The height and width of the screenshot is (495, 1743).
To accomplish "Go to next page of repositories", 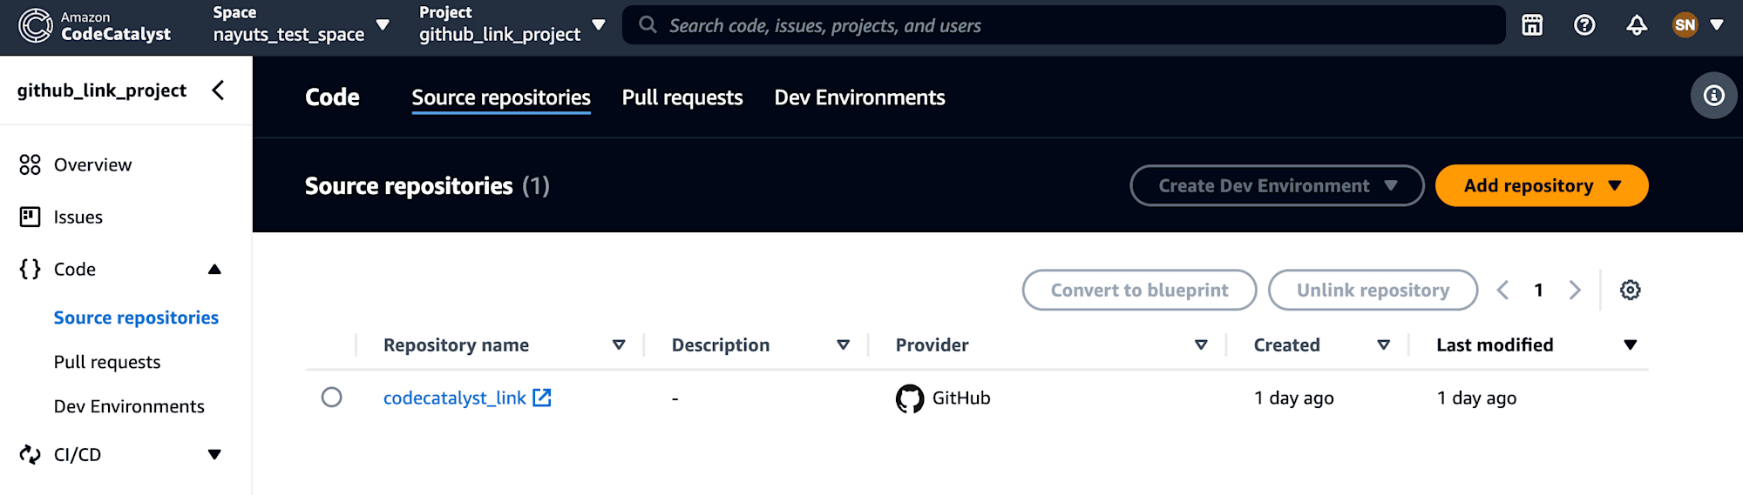I will click(x=1575, y=290).
